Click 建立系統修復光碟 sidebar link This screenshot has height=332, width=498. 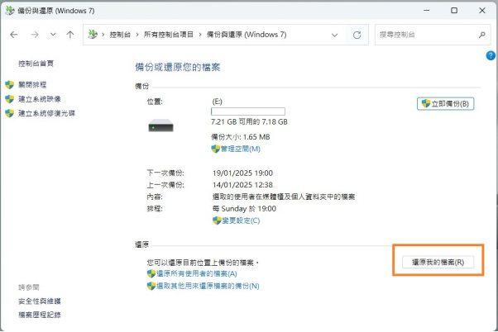coord(46,113)
